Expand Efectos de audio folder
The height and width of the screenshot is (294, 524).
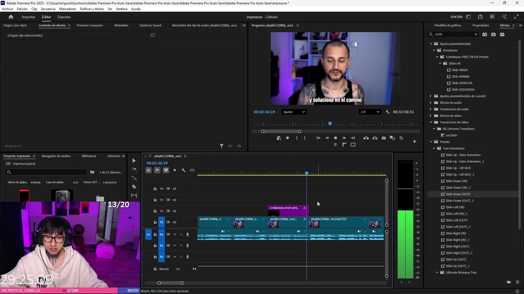click(431, 102)
